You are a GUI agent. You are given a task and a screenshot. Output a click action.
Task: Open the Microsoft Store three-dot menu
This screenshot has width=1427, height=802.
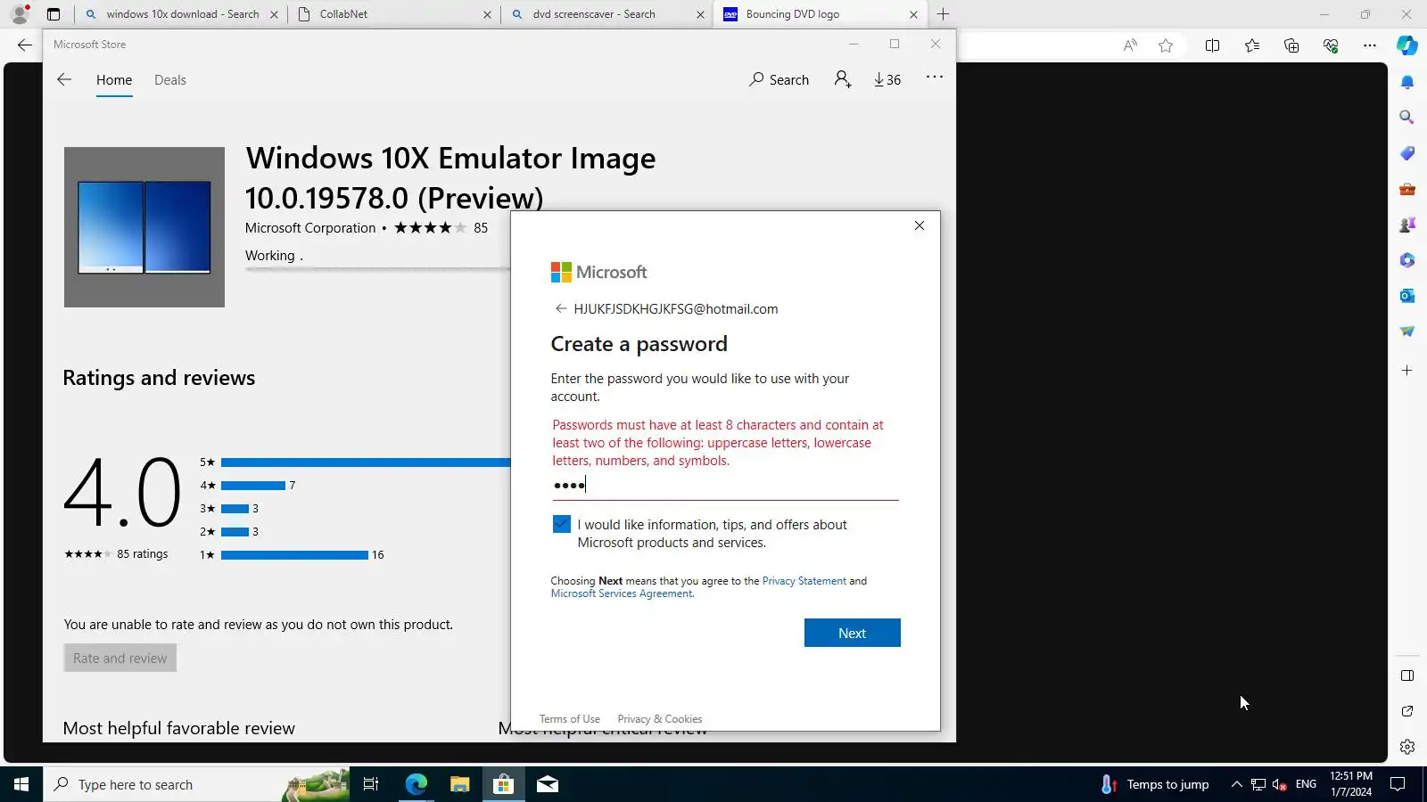[934, 78]
